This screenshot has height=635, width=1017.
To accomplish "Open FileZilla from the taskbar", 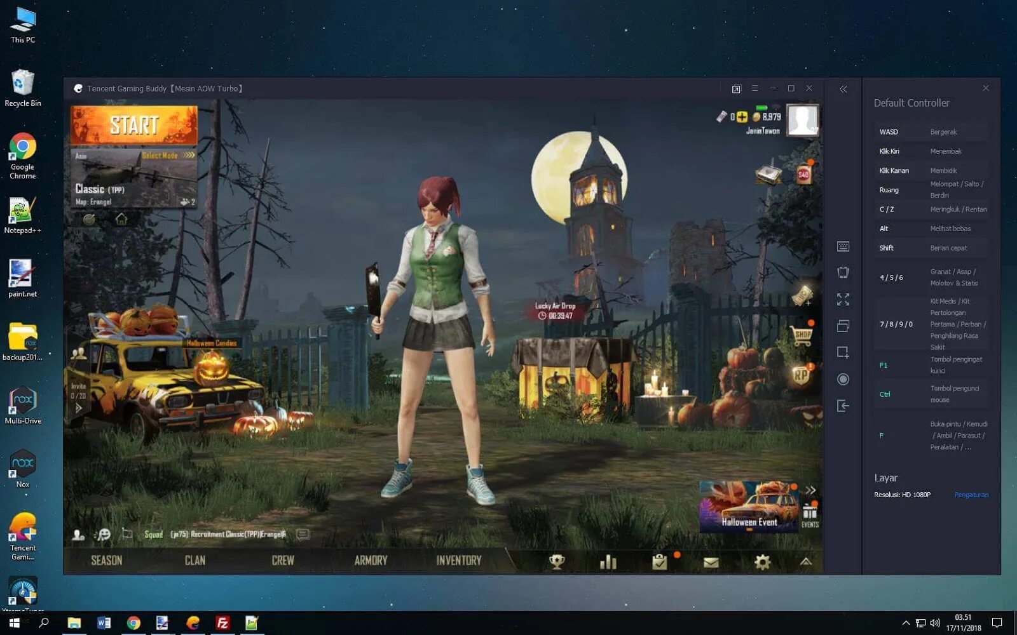I will 222,623.
